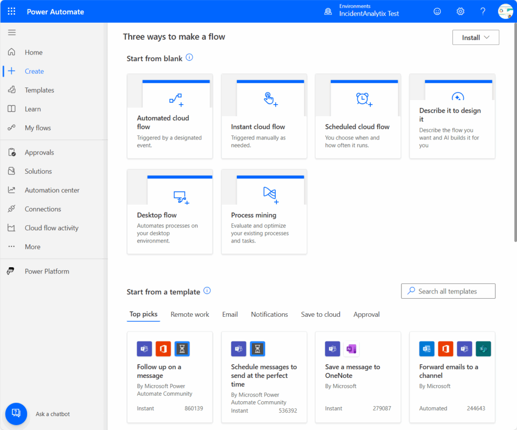The height and width of the screenshot is (430, 517).
Task: Click info icon beside Start from blank
Action: pyautogui.click(x=189, y=58)
